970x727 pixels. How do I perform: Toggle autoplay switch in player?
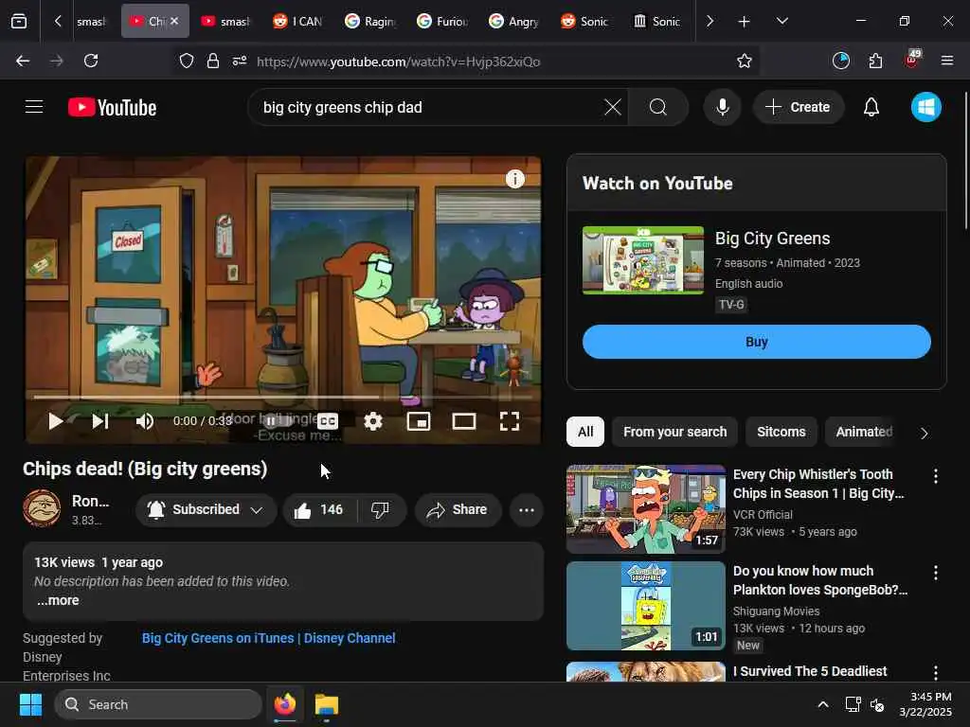[x=277, y=421]
